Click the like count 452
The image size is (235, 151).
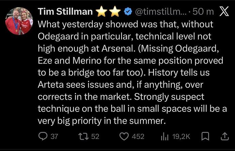point(138,137)
